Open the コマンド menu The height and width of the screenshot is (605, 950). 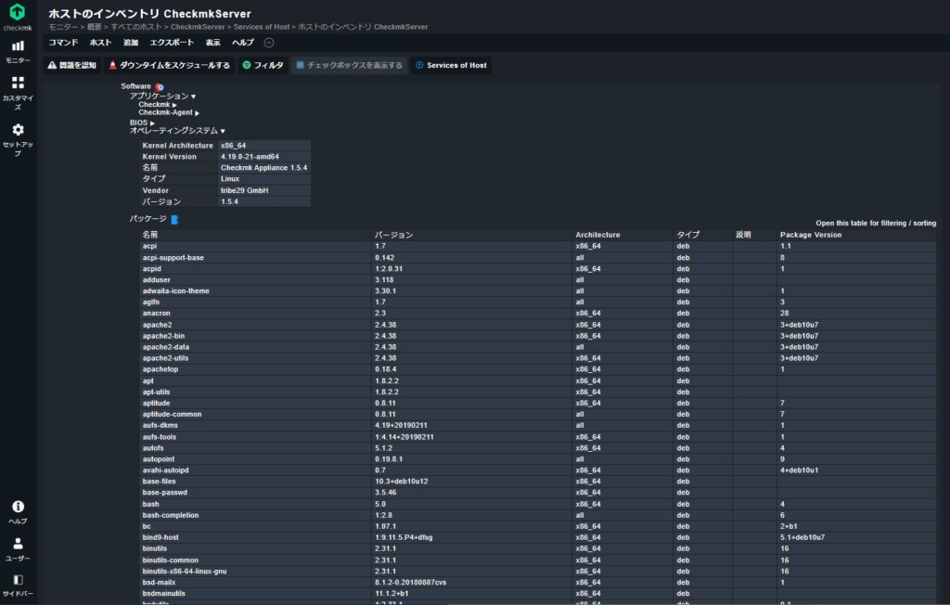coord(64,43)
